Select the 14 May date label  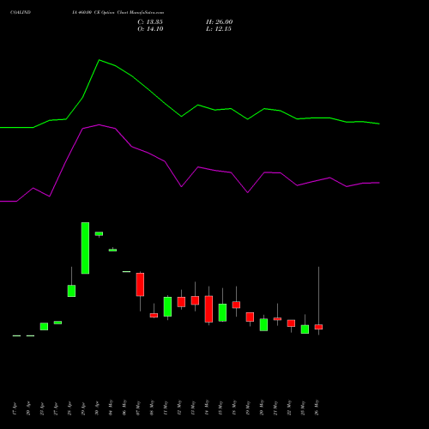coord(207,408)
